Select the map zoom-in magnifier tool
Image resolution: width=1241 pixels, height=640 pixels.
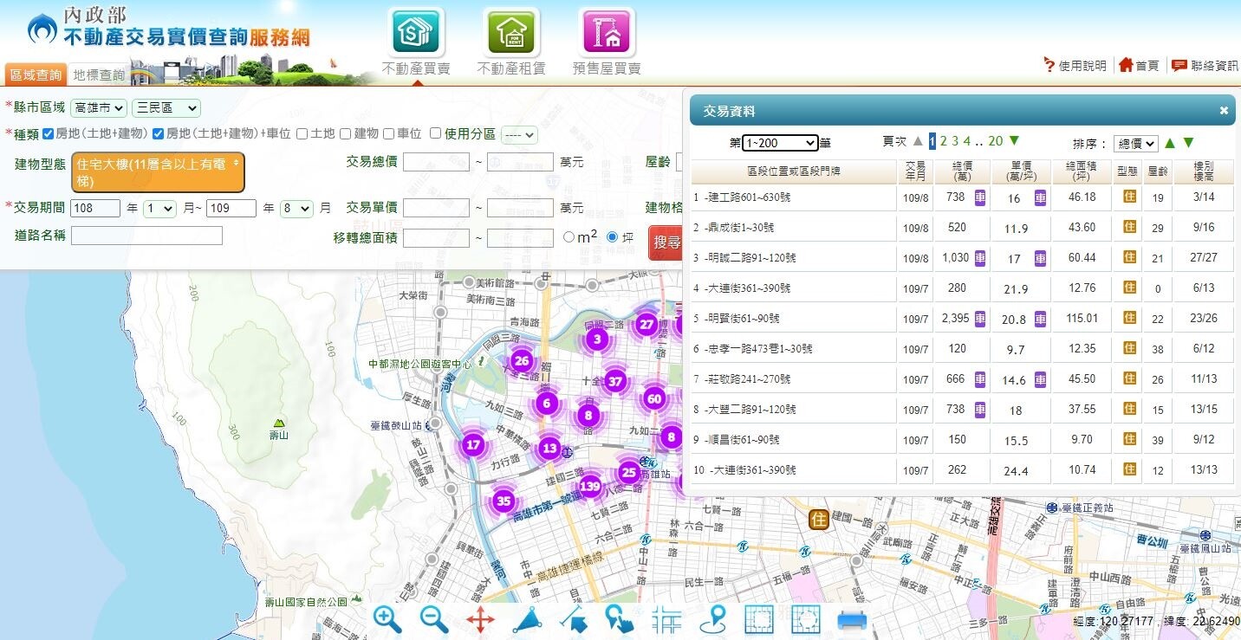click(x=387, y=619)
